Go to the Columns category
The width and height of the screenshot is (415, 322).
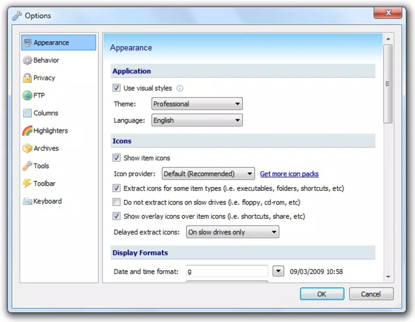(x=46, y=113)
